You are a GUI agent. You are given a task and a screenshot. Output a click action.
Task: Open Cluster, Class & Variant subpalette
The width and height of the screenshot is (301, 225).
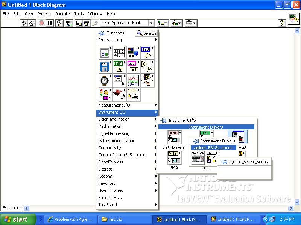(x=133, y=53)
